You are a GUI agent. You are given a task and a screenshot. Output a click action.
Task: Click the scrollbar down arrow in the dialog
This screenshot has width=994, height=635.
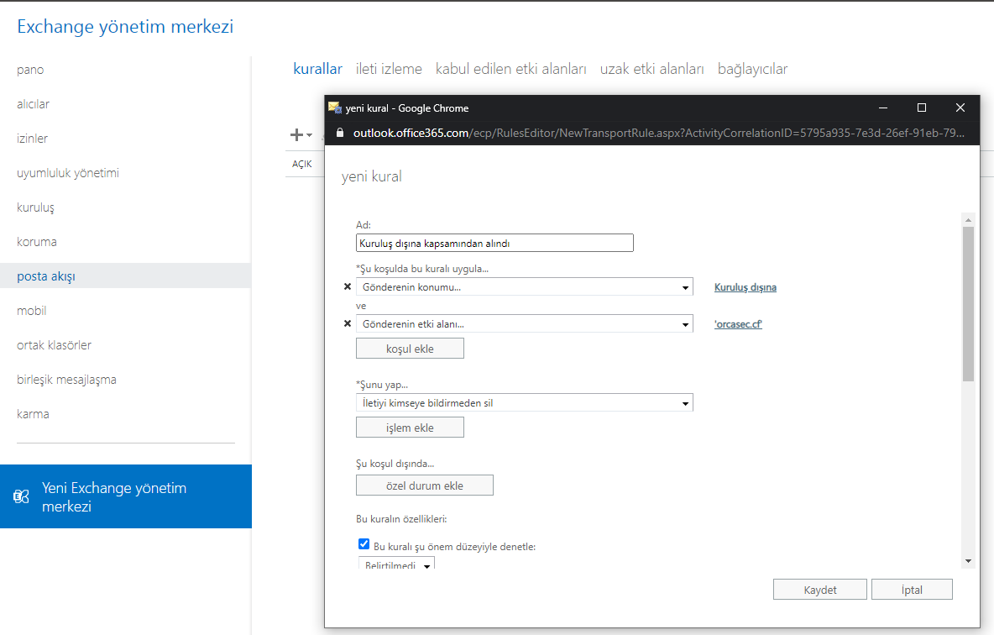tap(968, 561)
